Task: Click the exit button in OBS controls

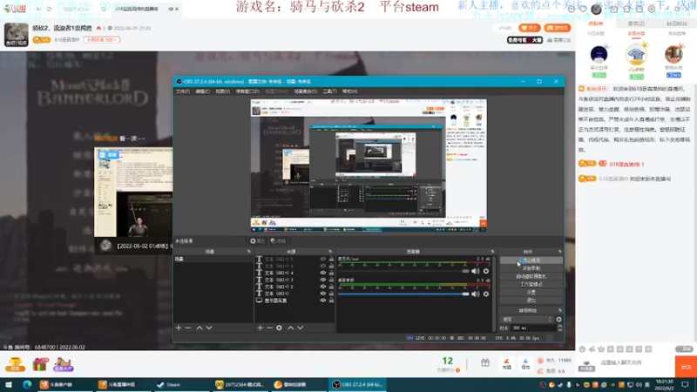Action: tap(531, 301)
